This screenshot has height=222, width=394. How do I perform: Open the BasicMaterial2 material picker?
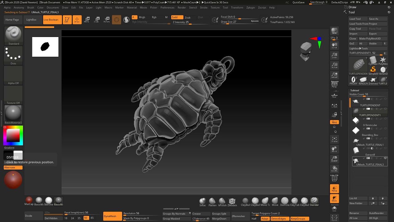13,115
